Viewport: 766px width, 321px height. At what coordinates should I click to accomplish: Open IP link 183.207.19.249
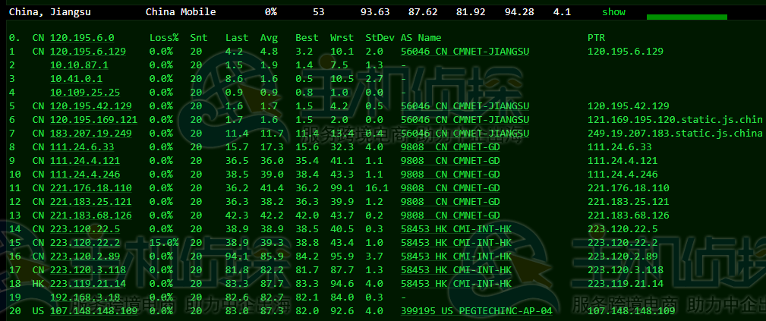(x=91, y=134)
